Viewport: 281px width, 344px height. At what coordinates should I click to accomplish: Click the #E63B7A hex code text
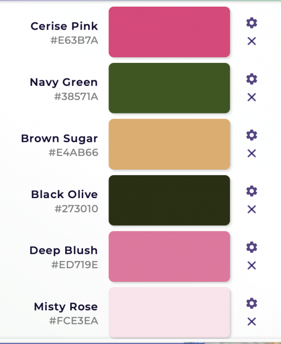[x=74, y=40]
